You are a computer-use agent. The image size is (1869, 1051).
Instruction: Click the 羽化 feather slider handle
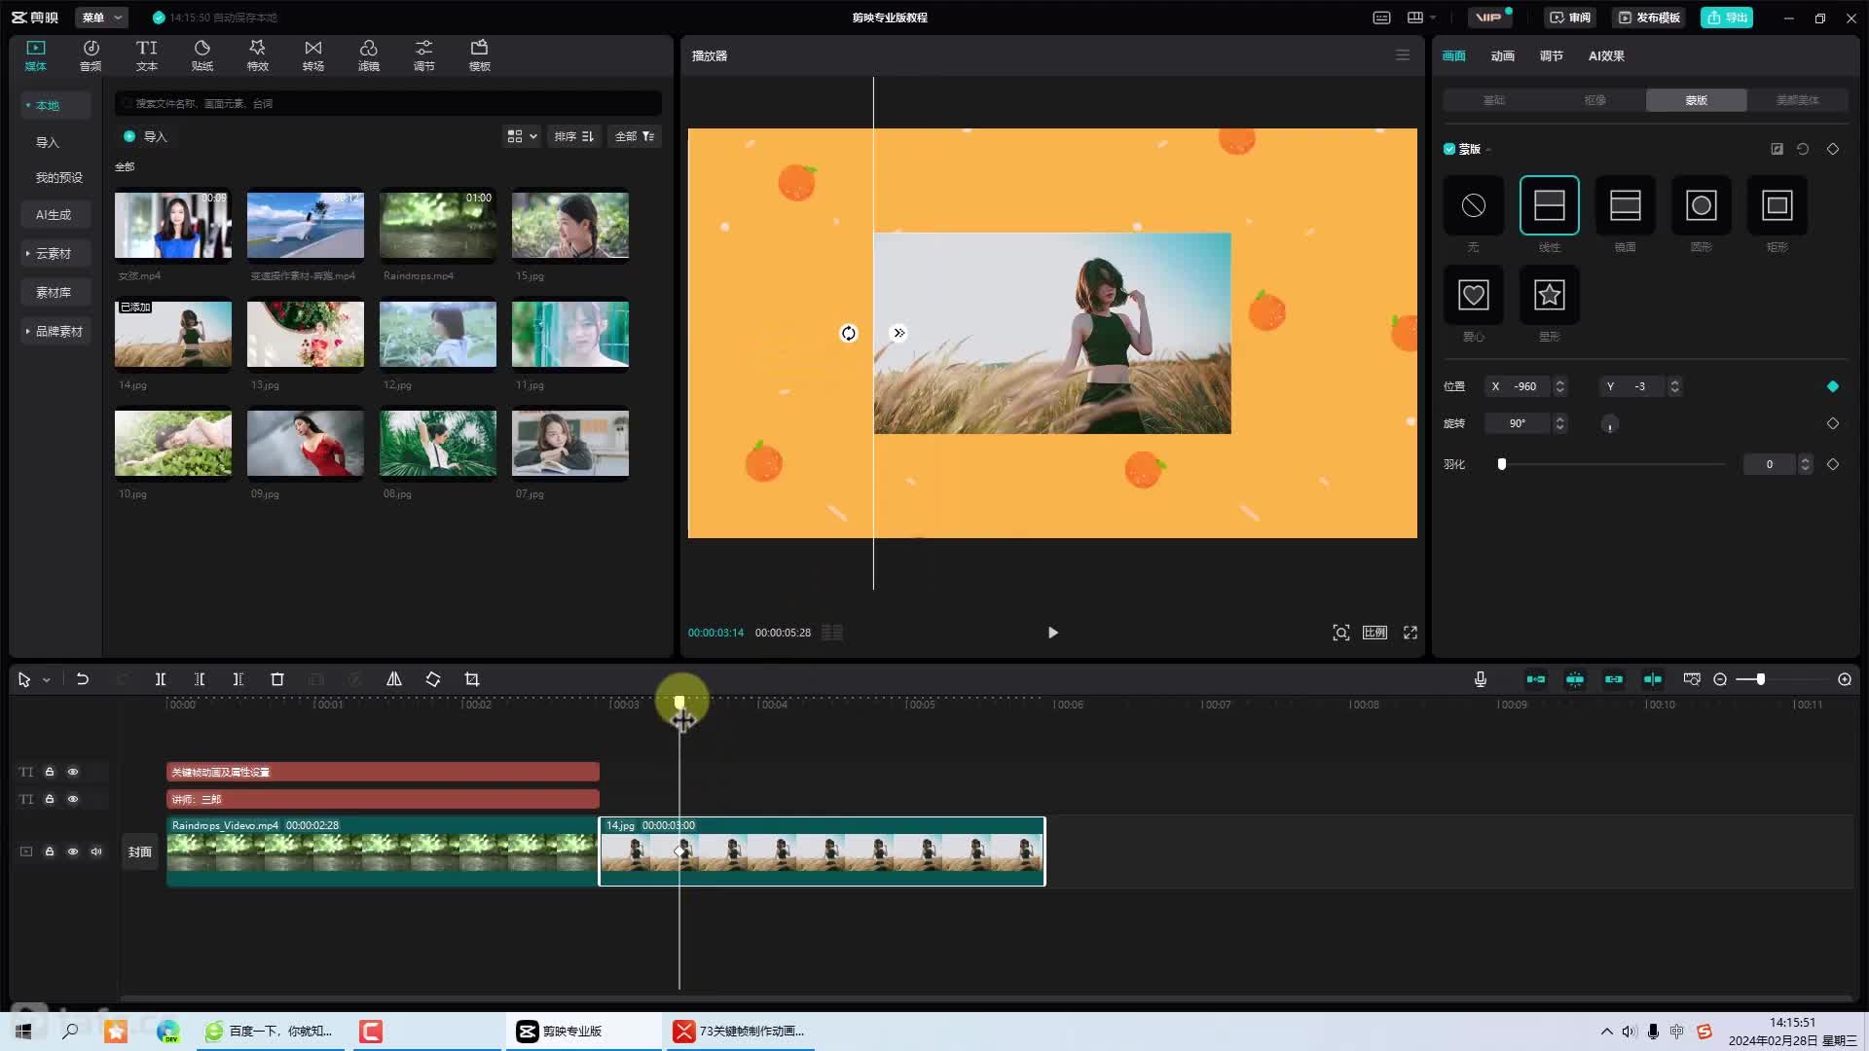click(x=1502, y=464)
